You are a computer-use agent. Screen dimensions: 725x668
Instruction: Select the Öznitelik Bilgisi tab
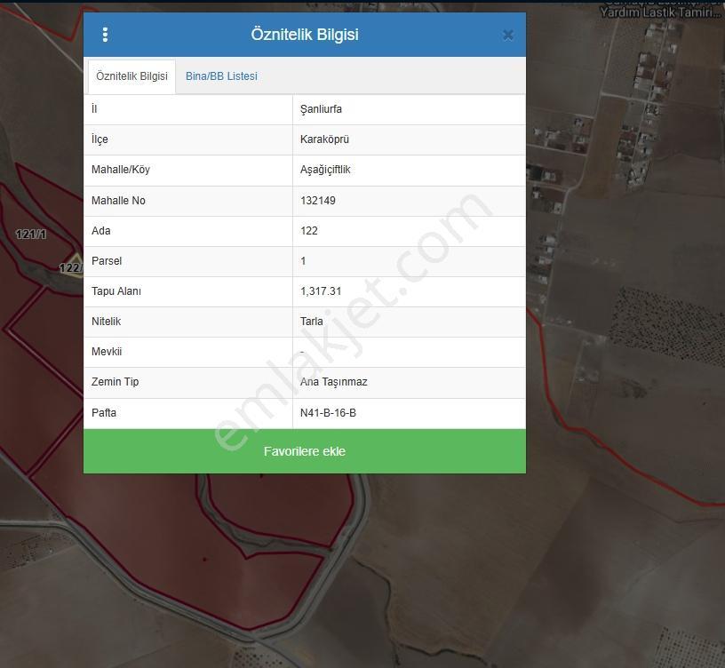pyautogui.click(x=131, y=76)
